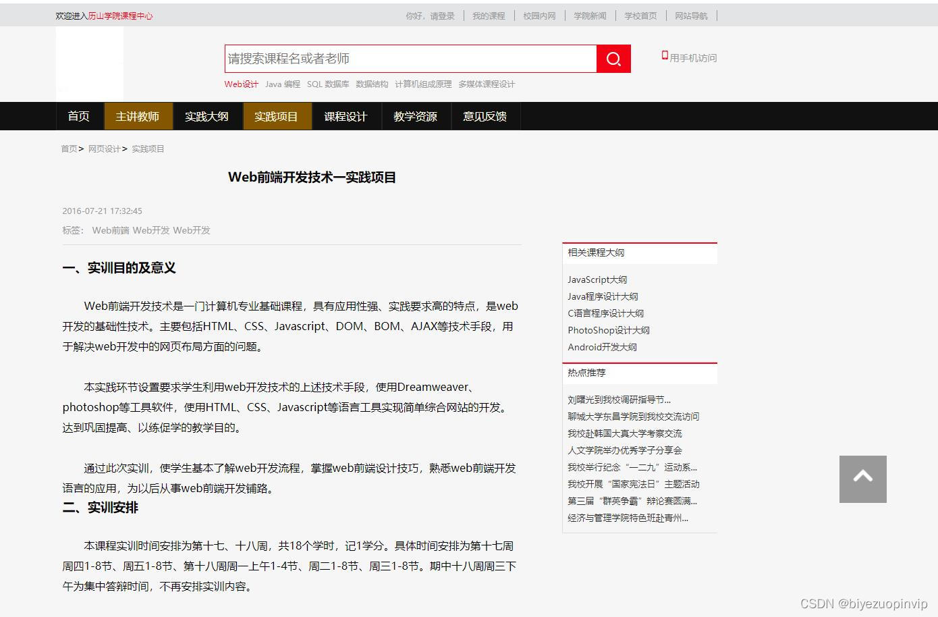Image resolution: width=938 pixels, height=617 pixels.
Task: Click the 相关课程大纲 panel heading
Action: point(596,252)
